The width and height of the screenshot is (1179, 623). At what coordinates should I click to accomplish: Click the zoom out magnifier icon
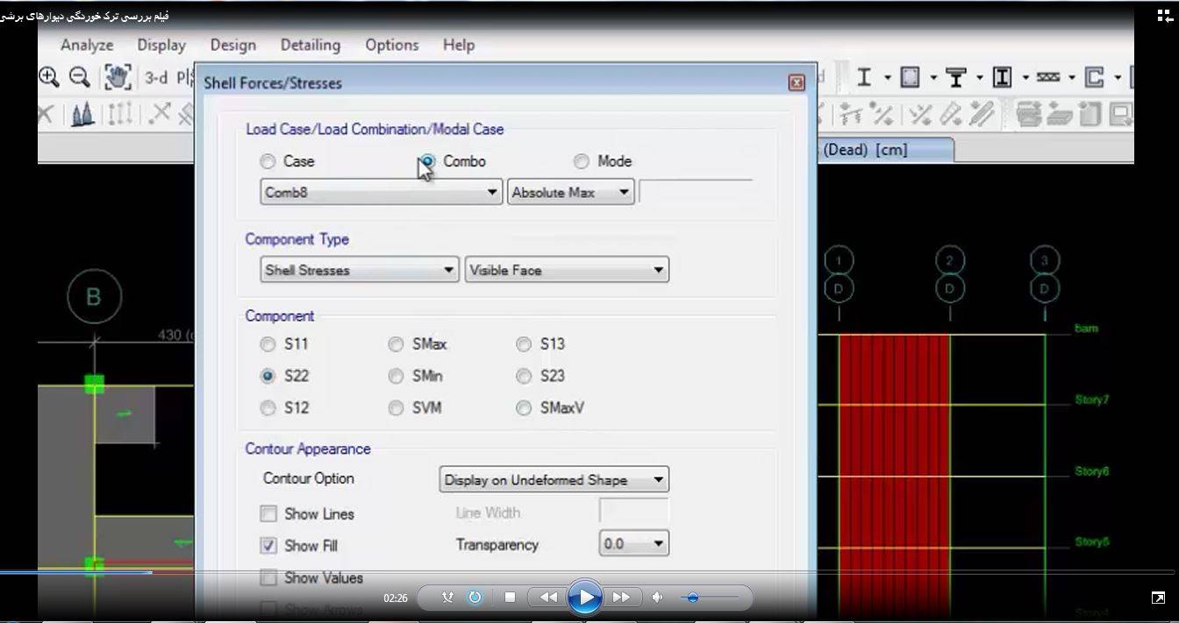(x=80, y=77)
